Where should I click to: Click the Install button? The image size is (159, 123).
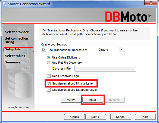(93, 100)
